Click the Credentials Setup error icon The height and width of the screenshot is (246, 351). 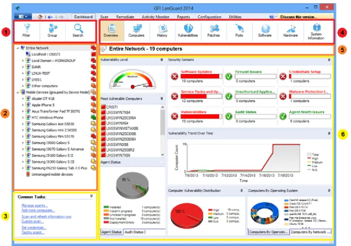coord(283,77)
